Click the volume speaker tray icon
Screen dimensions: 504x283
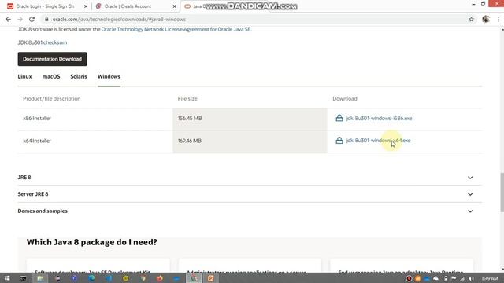(x=471, y=278)
